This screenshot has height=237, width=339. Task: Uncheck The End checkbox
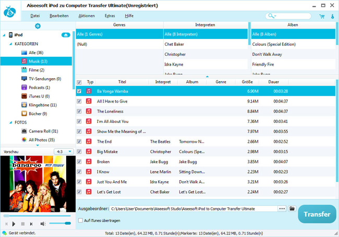(x=79, y=141)
